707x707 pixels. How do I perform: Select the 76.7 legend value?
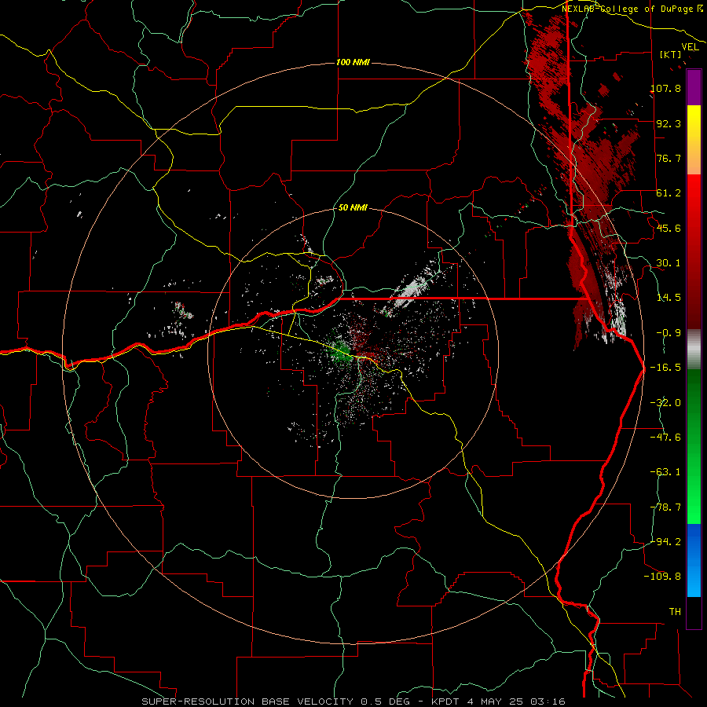[x=669, y=158]
